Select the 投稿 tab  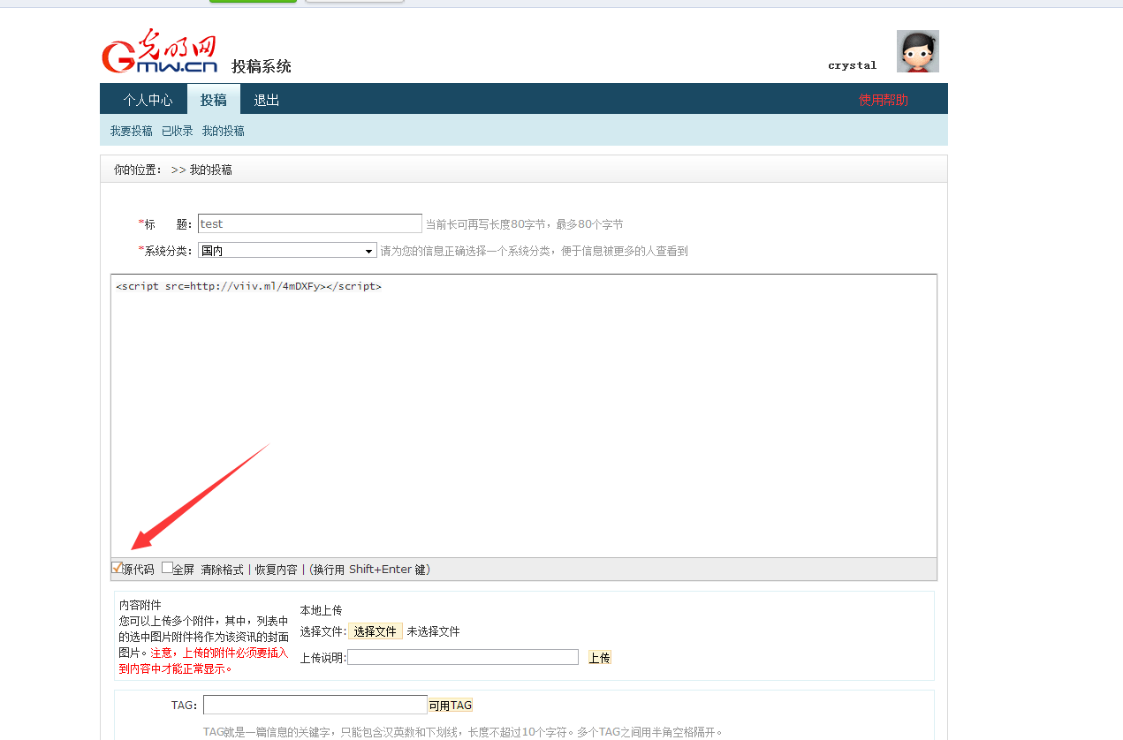click(213, 100)
